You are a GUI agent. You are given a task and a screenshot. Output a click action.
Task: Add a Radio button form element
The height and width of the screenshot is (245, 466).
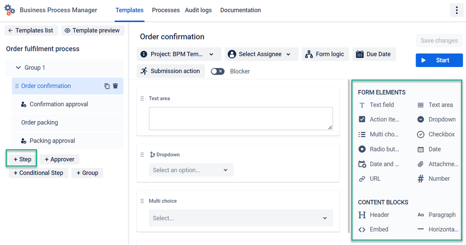tap(379, 149)
